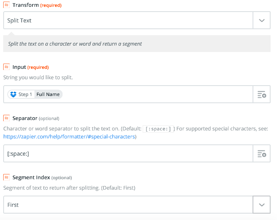Screen dimensions: 277x220
Task: Select the Full Name data pill
Action: (48, 94)
